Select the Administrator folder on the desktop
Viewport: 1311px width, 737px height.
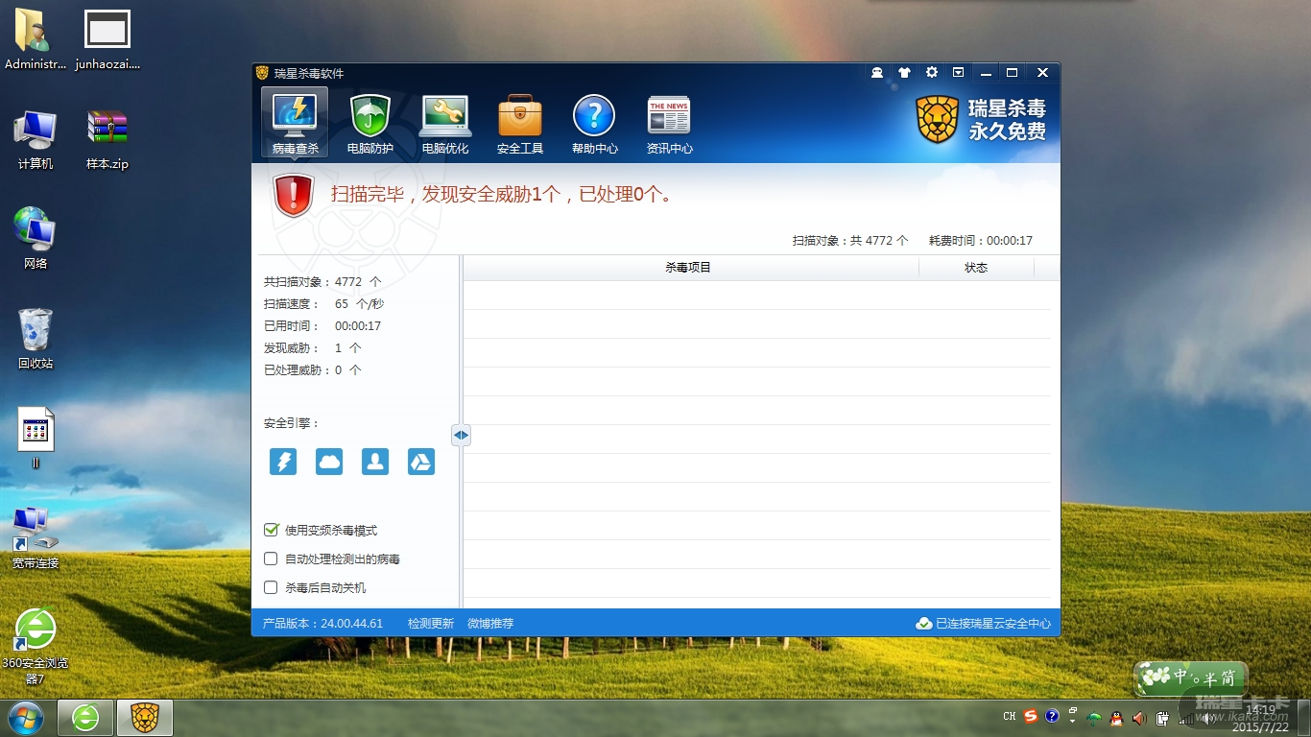pyautogui.click(x=36, y=40)
